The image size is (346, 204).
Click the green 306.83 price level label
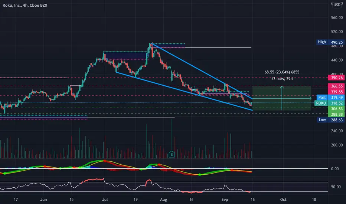pyautogui.click(x=336, y=109)
